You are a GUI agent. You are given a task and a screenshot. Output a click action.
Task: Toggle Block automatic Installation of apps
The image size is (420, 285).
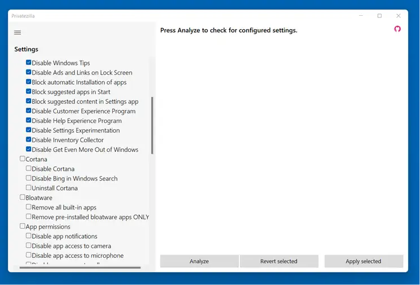29,82
